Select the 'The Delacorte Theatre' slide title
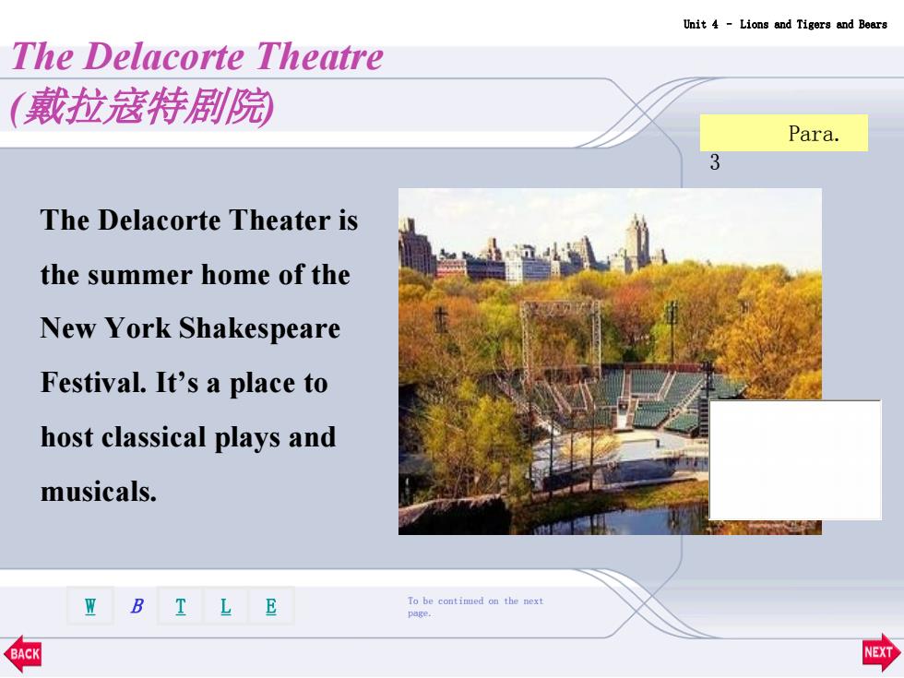 197,56
